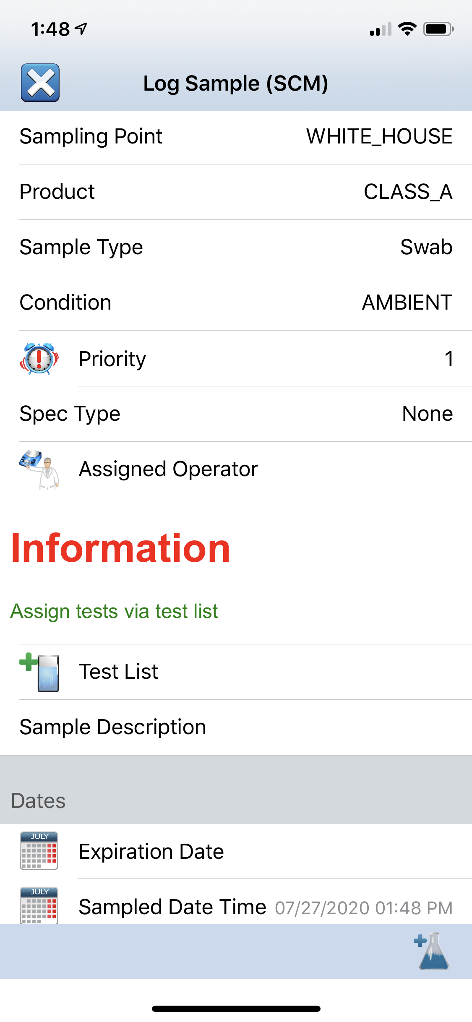The width and height of the screenshot is (472, 1022).
Task: Open the Spec Type None selector
Action: (x=235, y=413)
